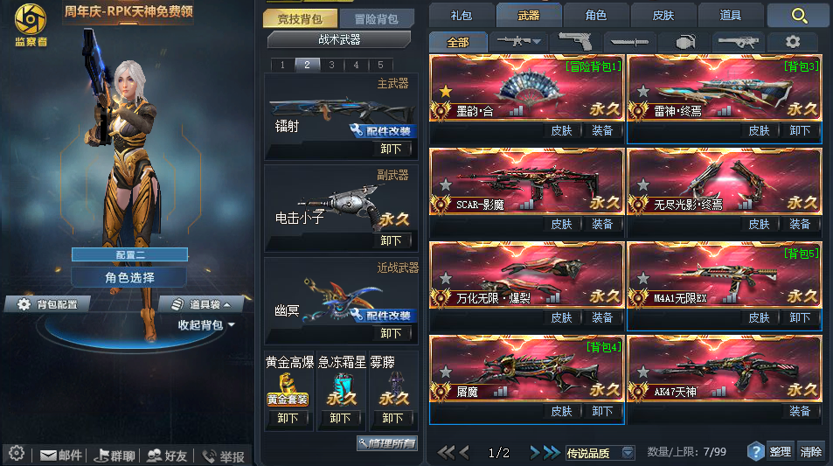The width and height of the screenshot is (833, 466).
Task: Click 角色选择 button
Action: click(x=129, y=277)
